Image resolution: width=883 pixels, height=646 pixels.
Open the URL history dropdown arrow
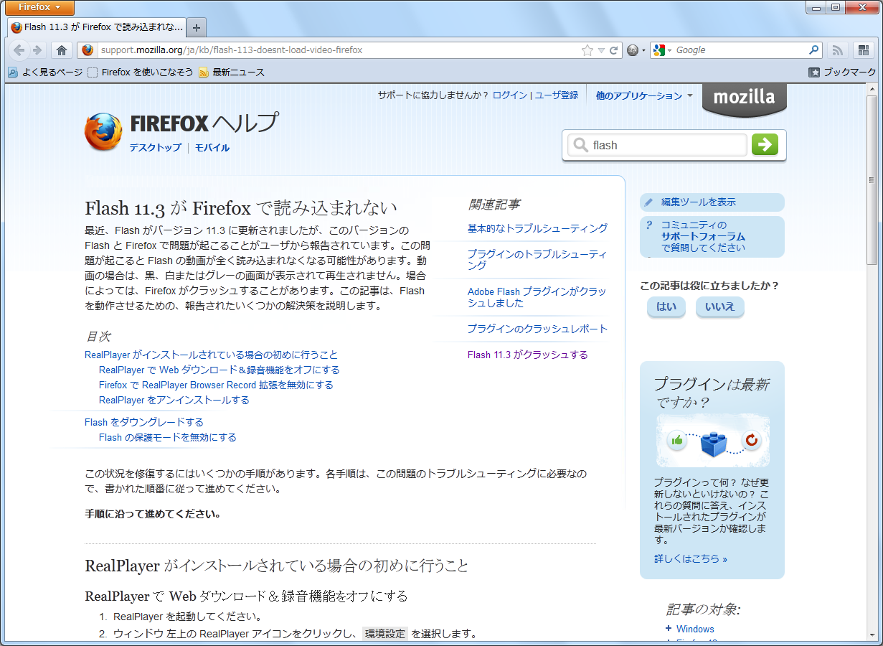click(602, 51)
